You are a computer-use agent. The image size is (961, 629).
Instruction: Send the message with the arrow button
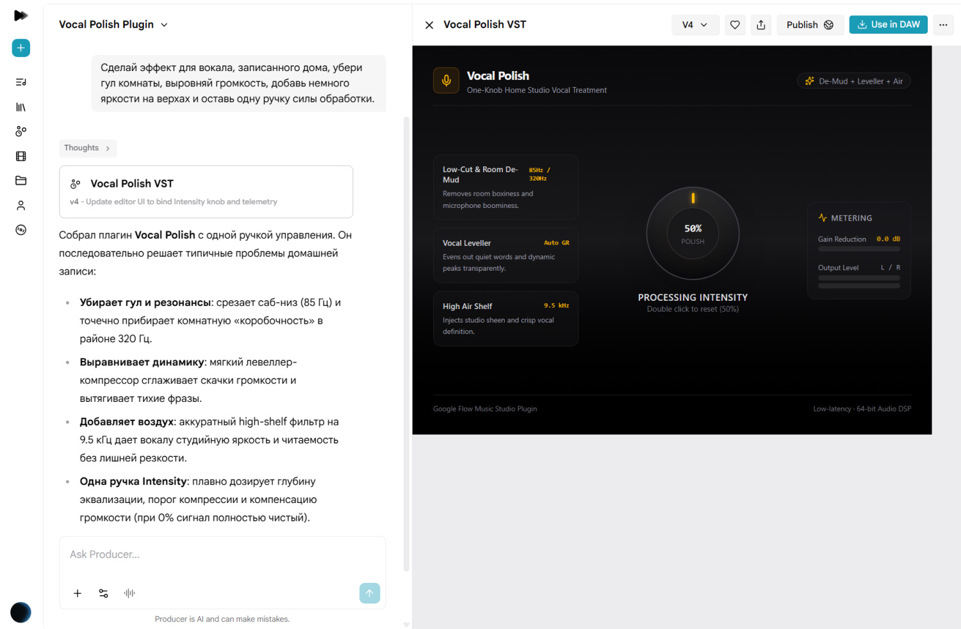370,593
